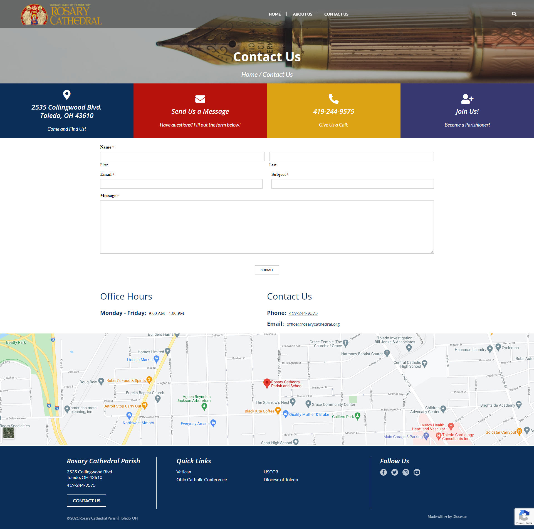Click the map pin location icon

[67, 95]
